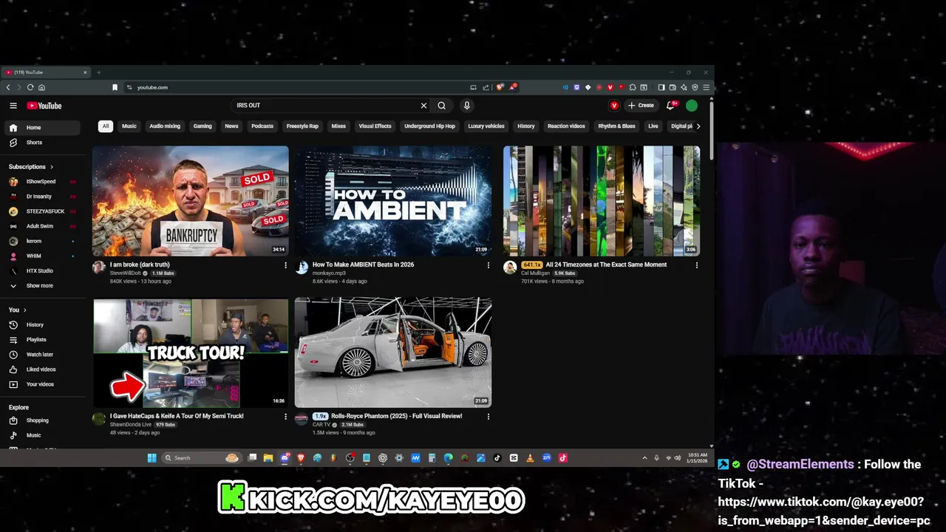946x532 pixels.
Task: Start voice search with the microphone
Action: click(466, 106)
